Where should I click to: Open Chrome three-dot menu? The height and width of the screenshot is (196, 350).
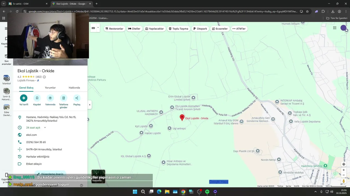(346, 11)
